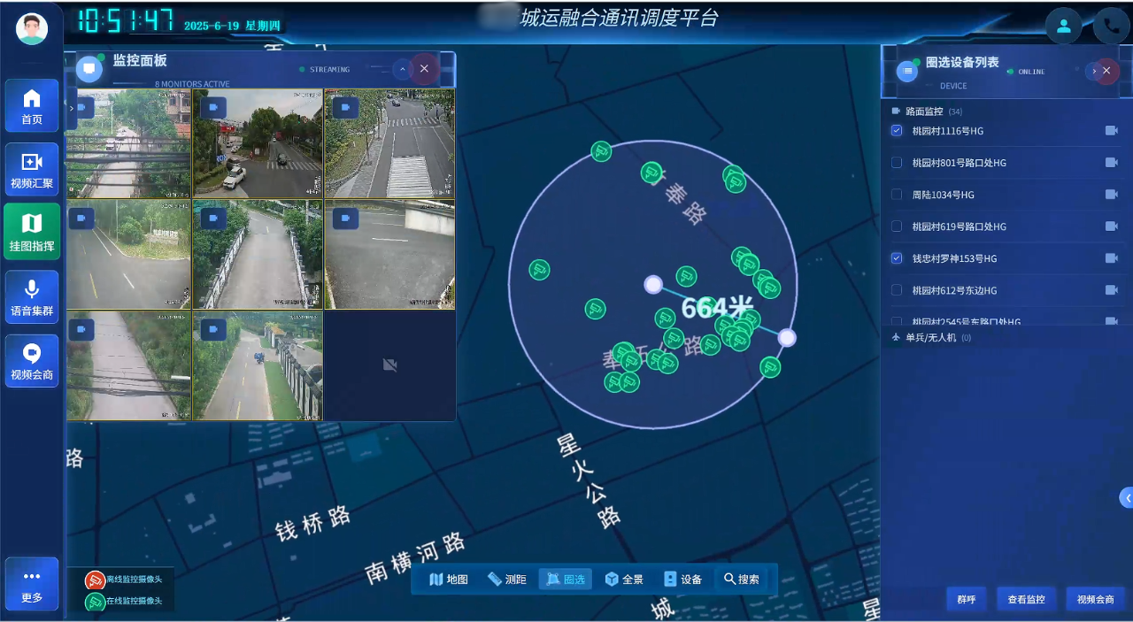Switch to 语音集群 in the sidebar
Viewport: 1133px width, 622px height.
[x=32, y=297]
